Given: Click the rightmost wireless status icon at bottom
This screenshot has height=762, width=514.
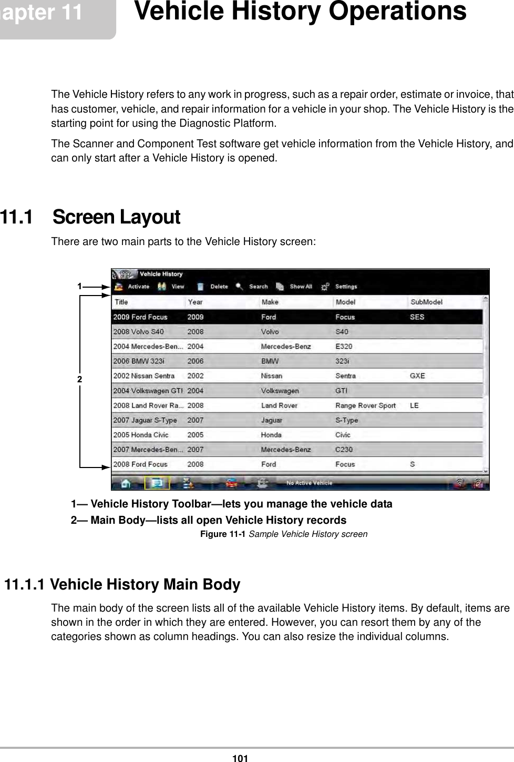Looking at the screenshot, I should tap(479, 483).
